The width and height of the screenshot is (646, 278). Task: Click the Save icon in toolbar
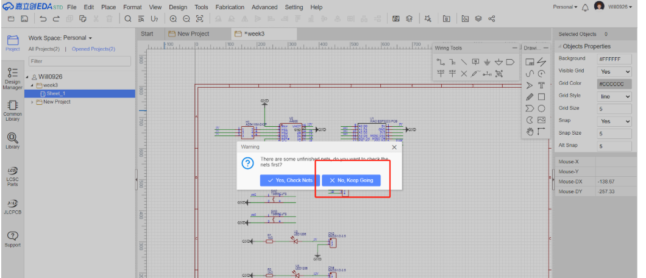[x=24, y=19]
